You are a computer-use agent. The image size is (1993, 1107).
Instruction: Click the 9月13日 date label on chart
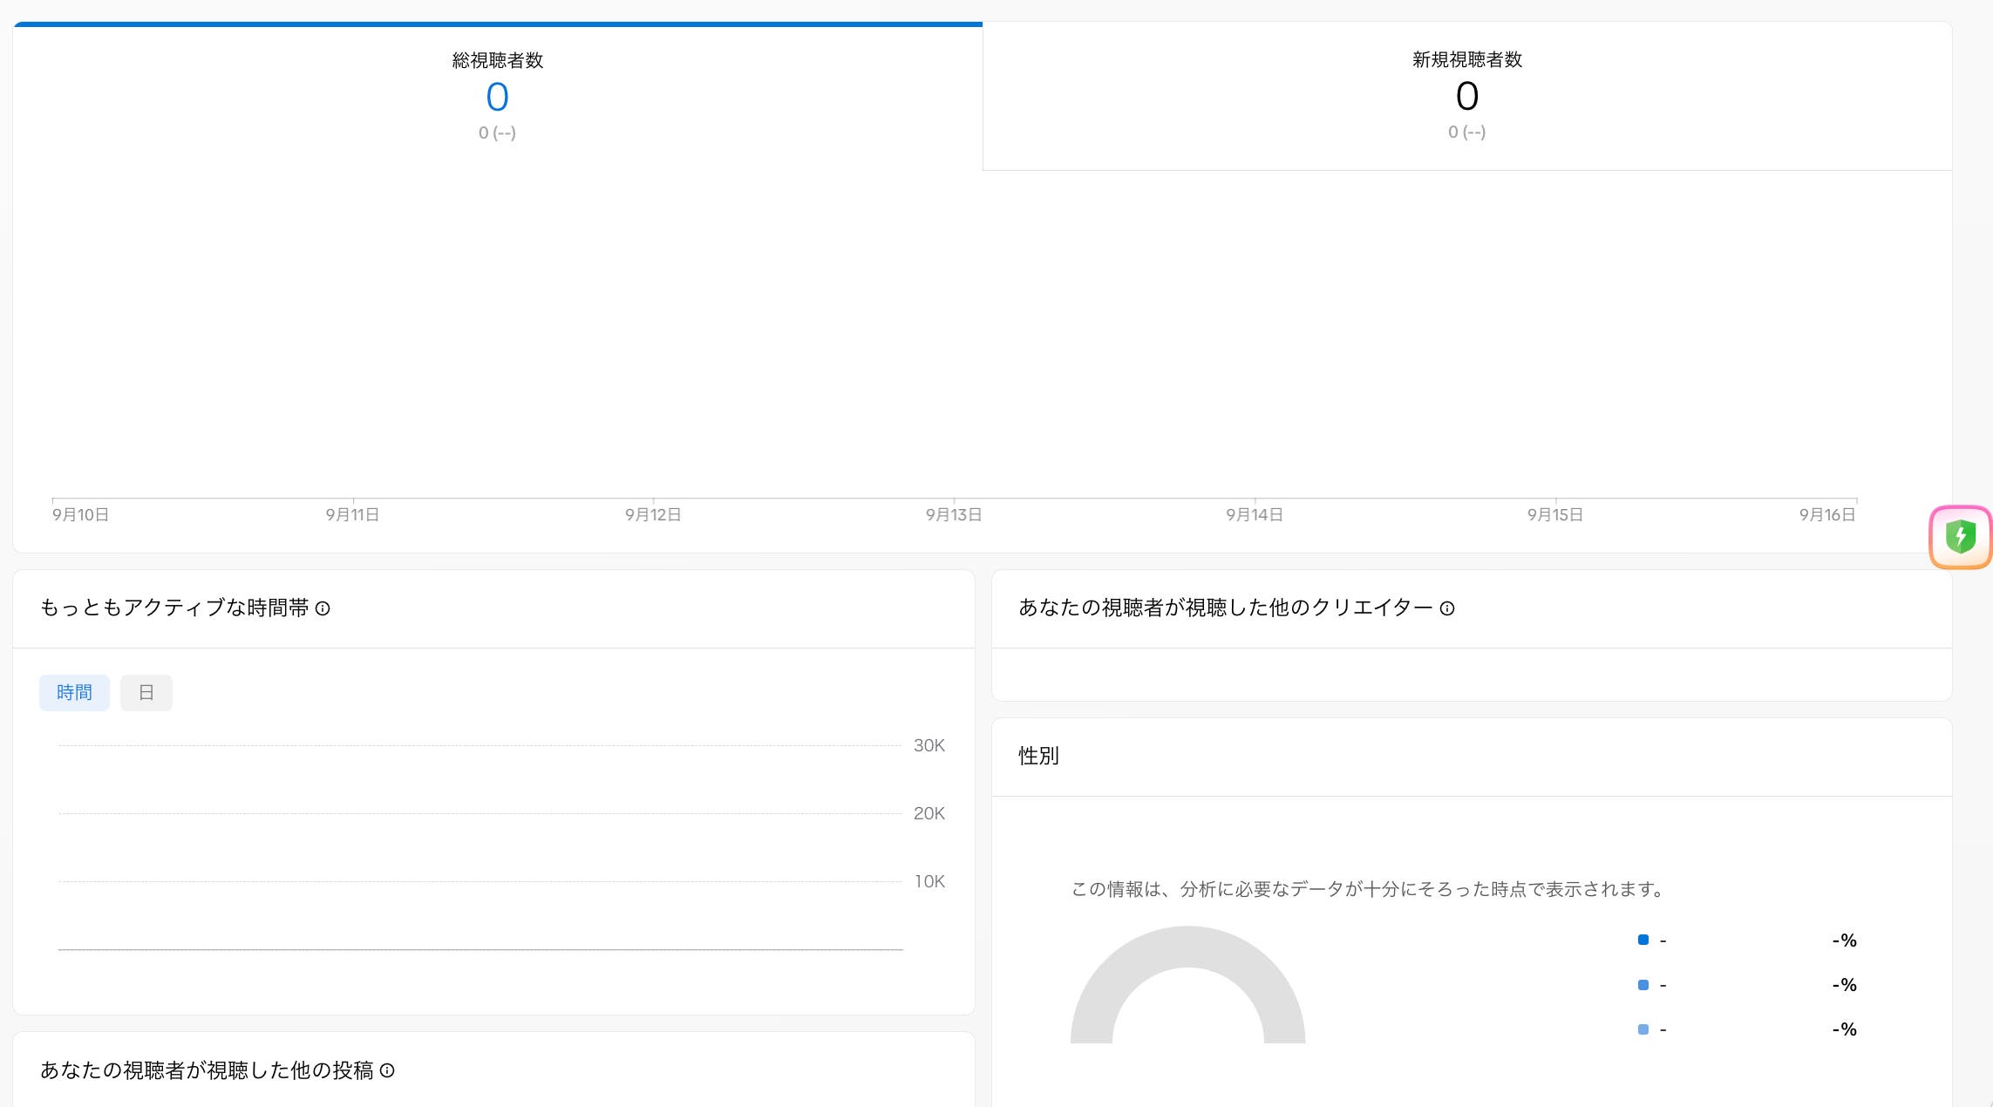click(954, 515)
